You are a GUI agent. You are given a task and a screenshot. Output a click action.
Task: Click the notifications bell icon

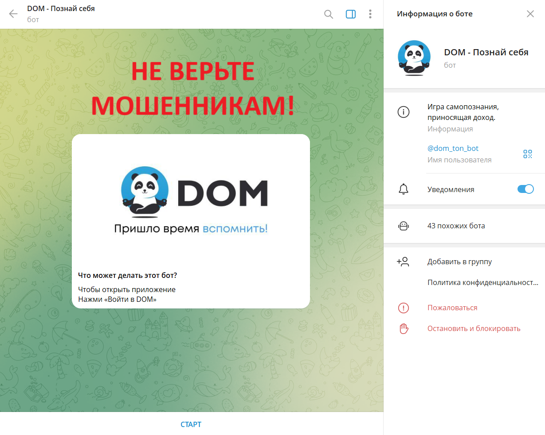(403, 189)
